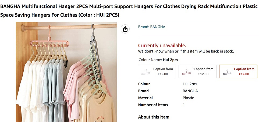Click the "About this item" heading
Viewport: 259px width, 122px height.
click(x=154, y=117)
